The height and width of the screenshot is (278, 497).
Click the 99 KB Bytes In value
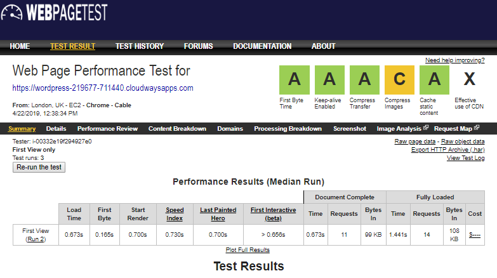373,235
